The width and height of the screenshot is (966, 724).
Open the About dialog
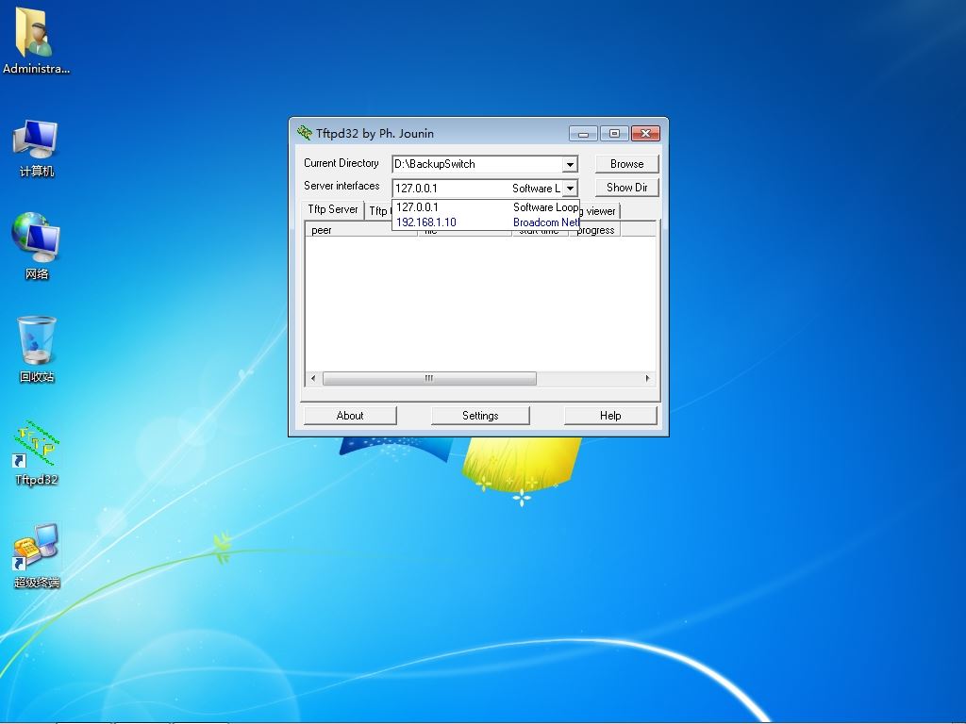pos(350,416)
